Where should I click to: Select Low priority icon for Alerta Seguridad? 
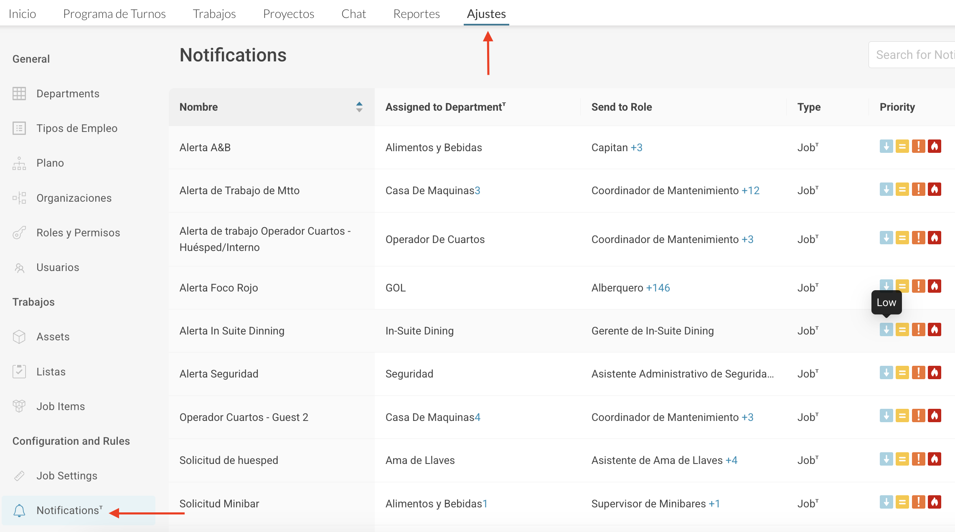click(x=886, y=373)
